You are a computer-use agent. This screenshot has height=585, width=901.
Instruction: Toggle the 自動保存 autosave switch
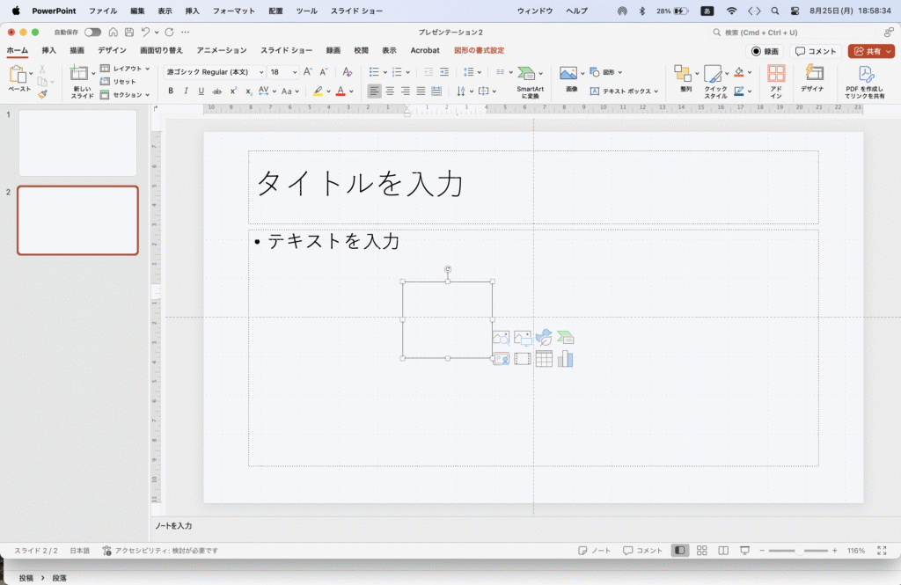coord(92,33)
